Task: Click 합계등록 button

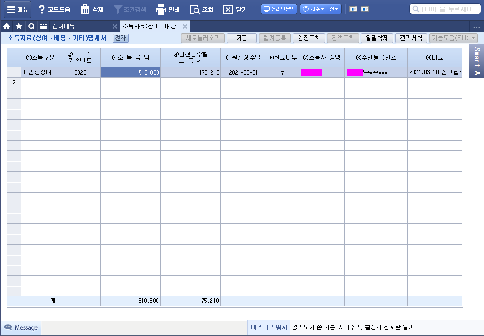Action: click(274, 38)
